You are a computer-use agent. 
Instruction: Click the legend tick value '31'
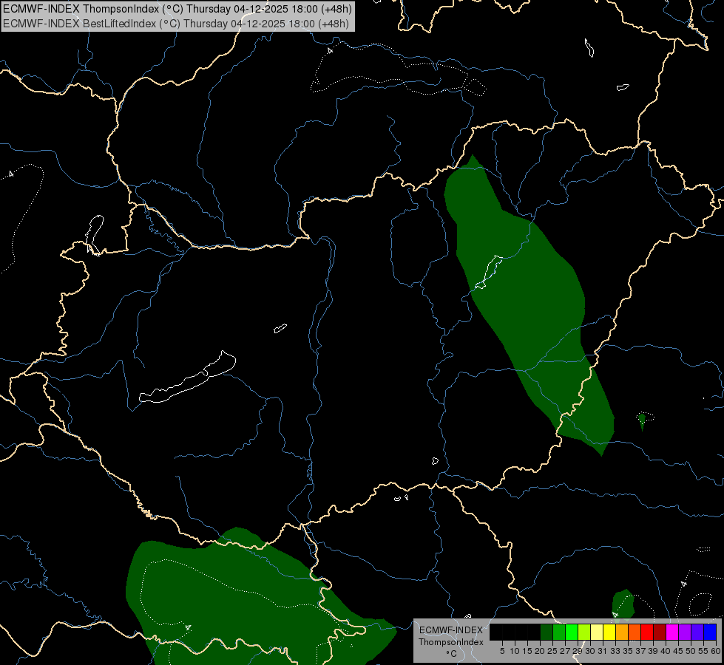[x=603, y=651]
